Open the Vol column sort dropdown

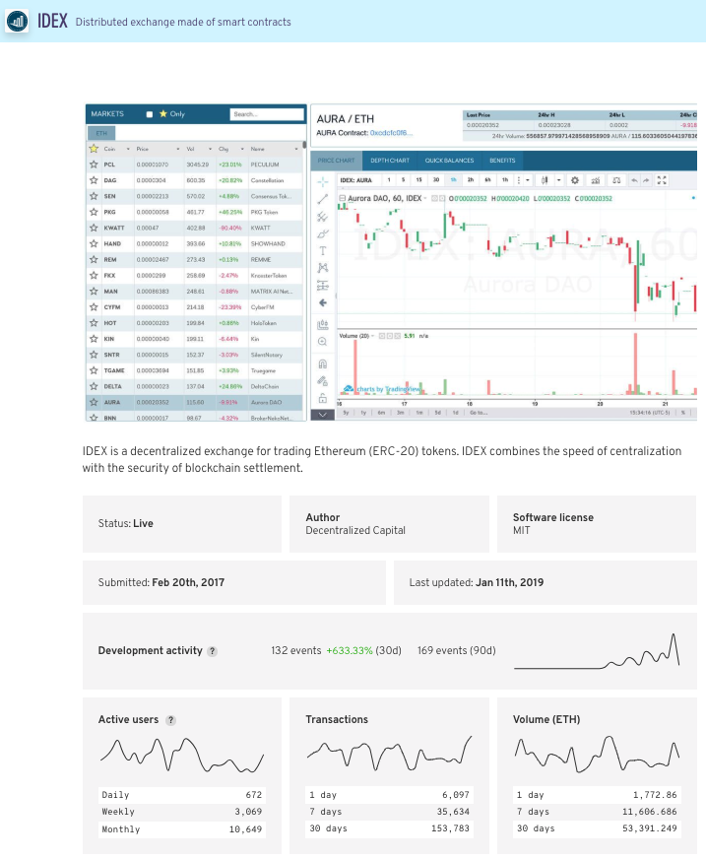(x=211, y=149)
